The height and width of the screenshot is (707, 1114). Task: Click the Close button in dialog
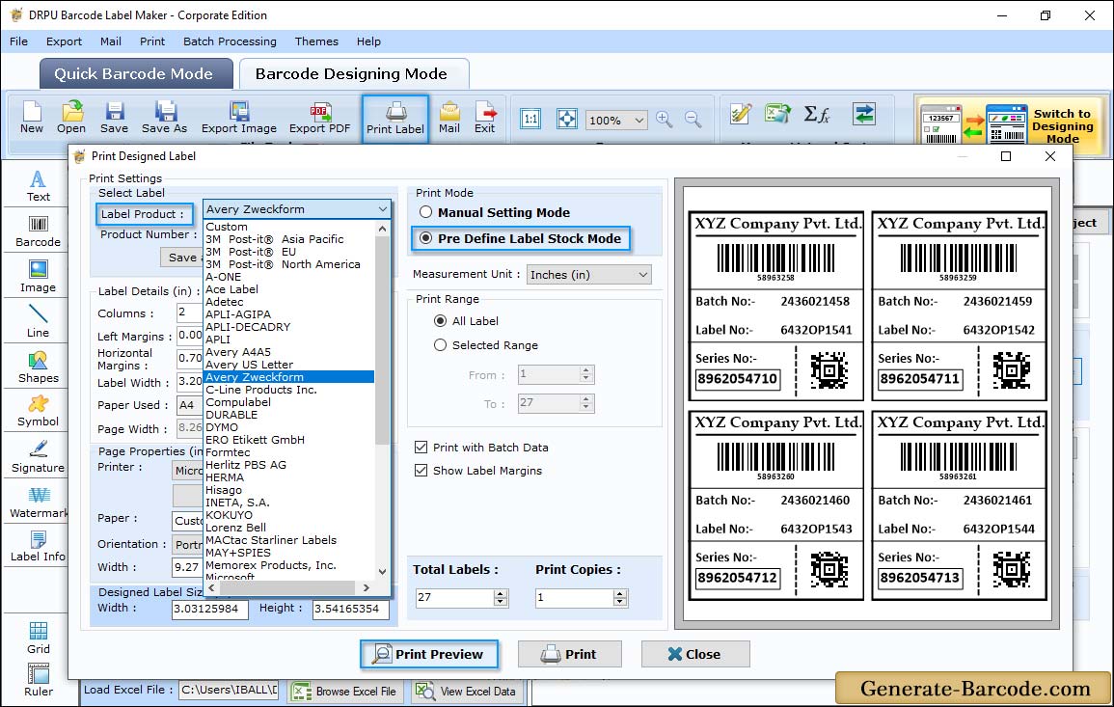(x=695, y=654)
